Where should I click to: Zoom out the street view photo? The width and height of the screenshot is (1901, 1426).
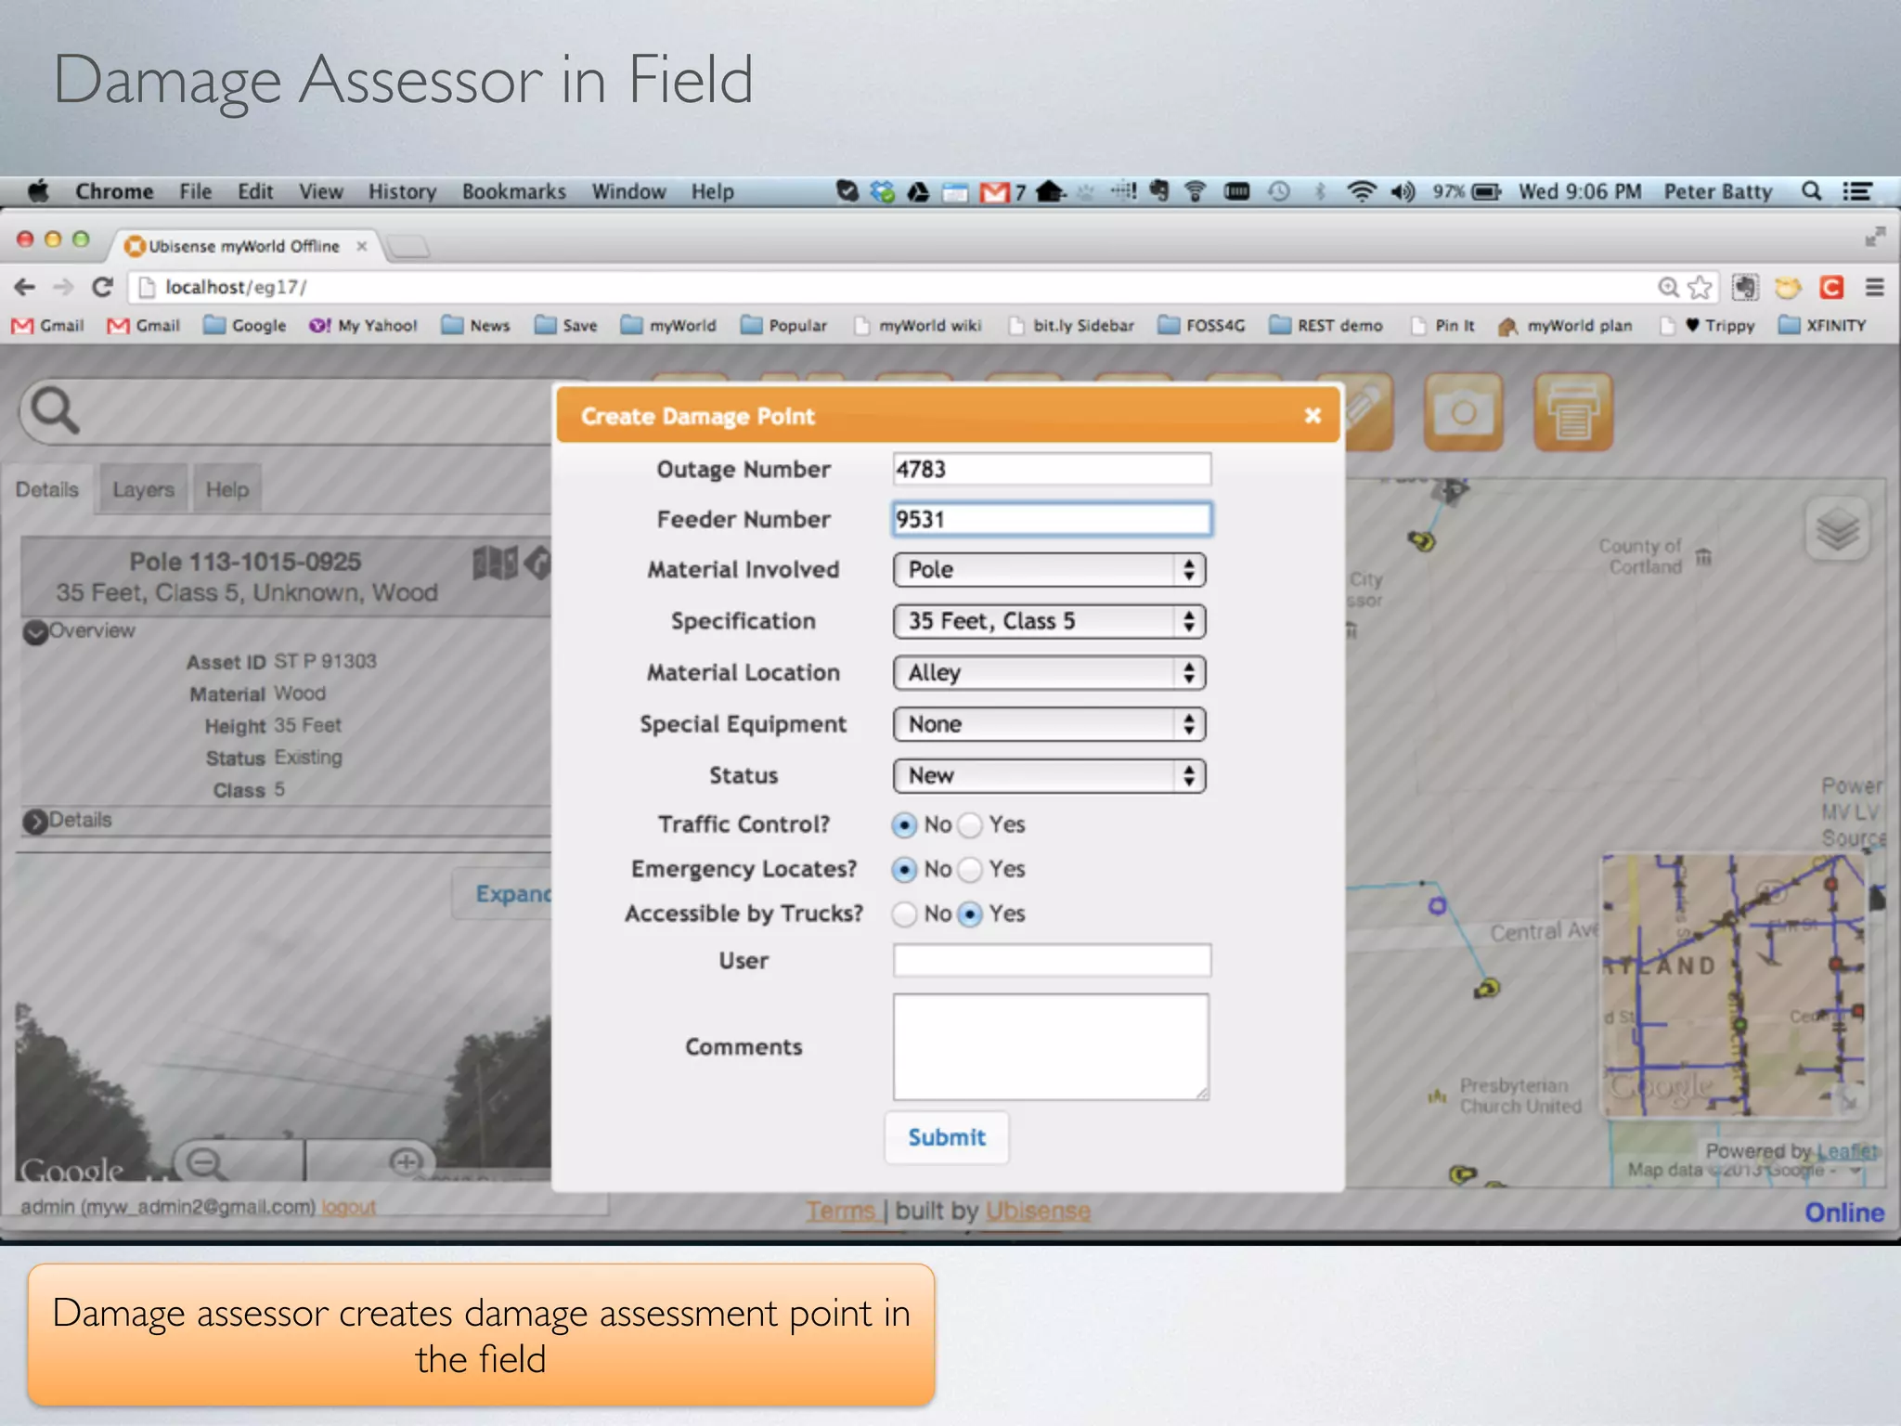(x=204, y=1162)
